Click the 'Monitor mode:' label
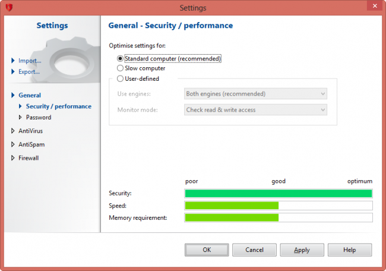The image size is (386, 271). click(137, 110)
